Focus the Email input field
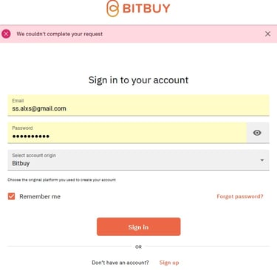 point(138,105)
